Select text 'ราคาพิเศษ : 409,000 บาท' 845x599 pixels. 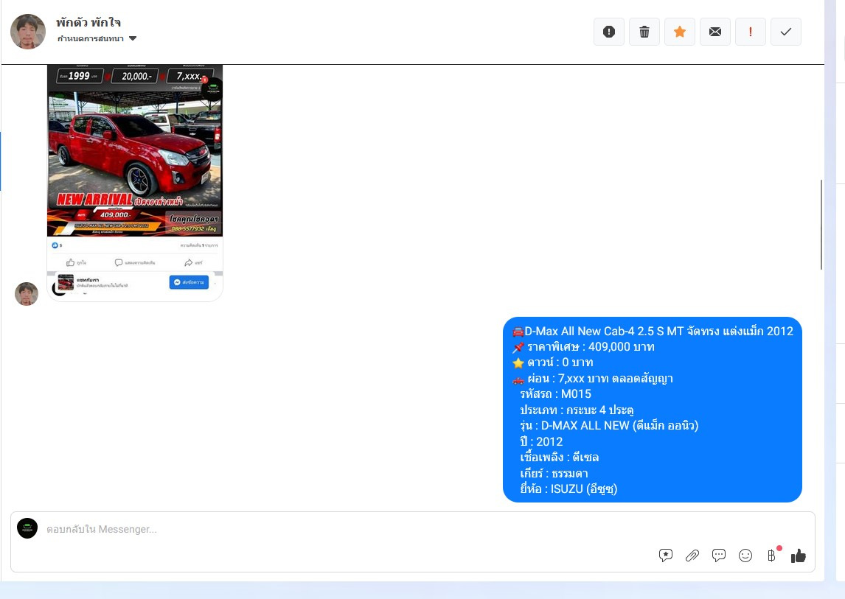pos(591,347)
